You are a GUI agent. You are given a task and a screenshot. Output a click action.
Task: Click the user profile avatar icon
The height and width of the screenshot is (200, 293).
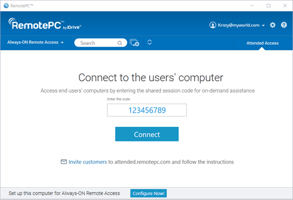coord(213,25)
